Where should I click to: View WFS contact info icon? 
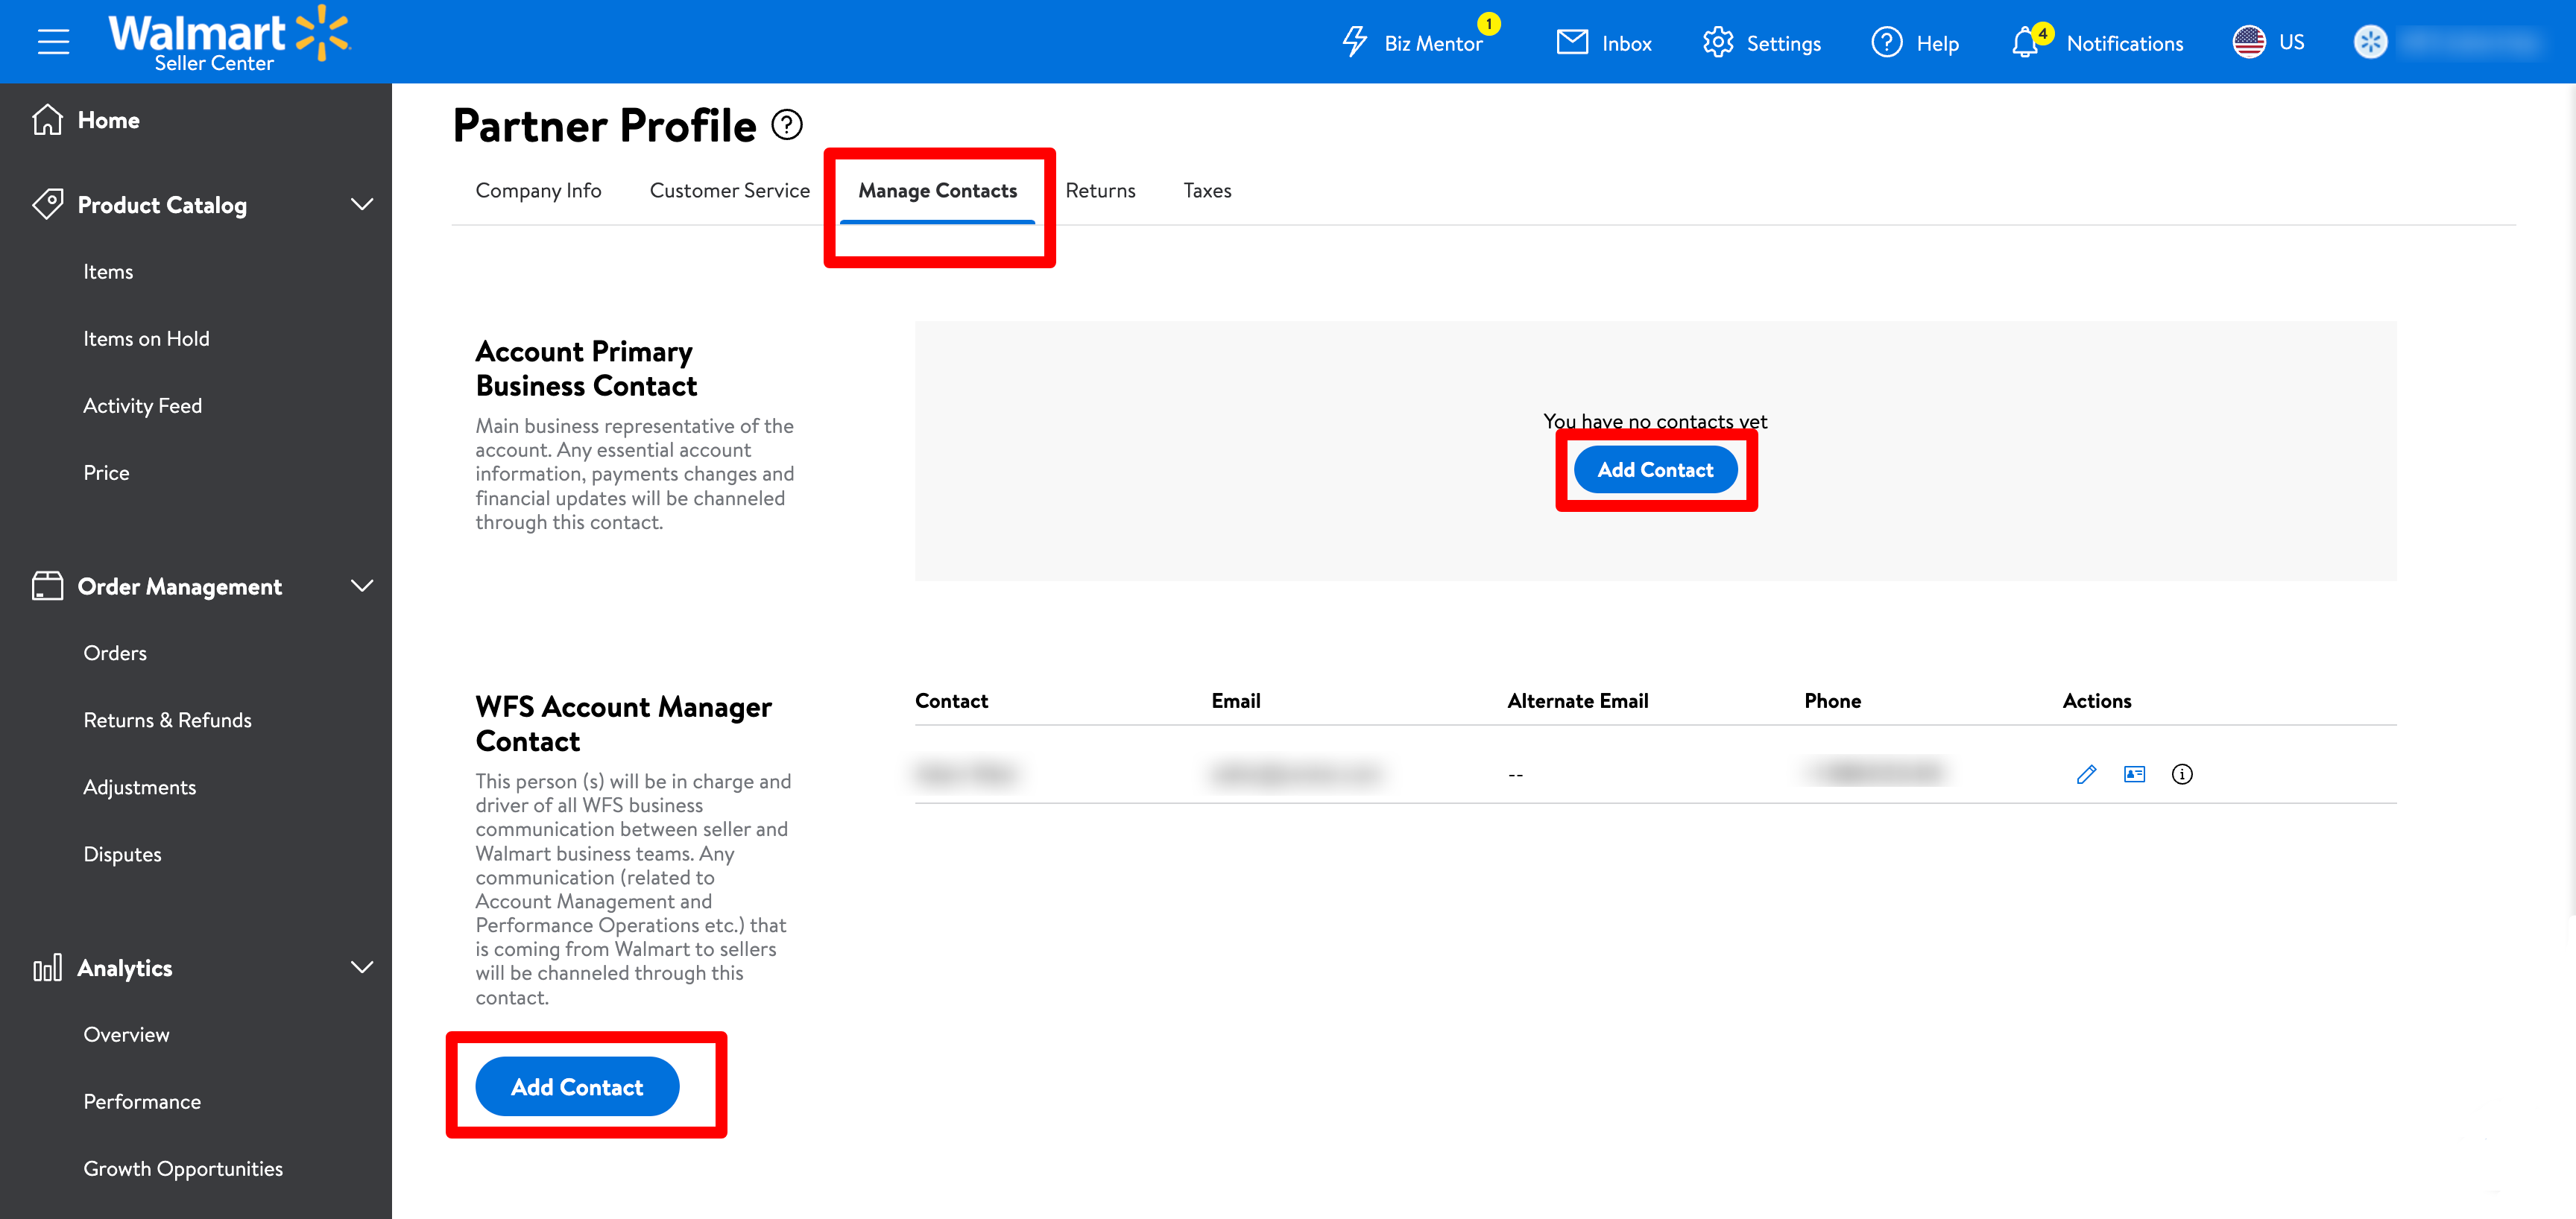click(2182, 774)
